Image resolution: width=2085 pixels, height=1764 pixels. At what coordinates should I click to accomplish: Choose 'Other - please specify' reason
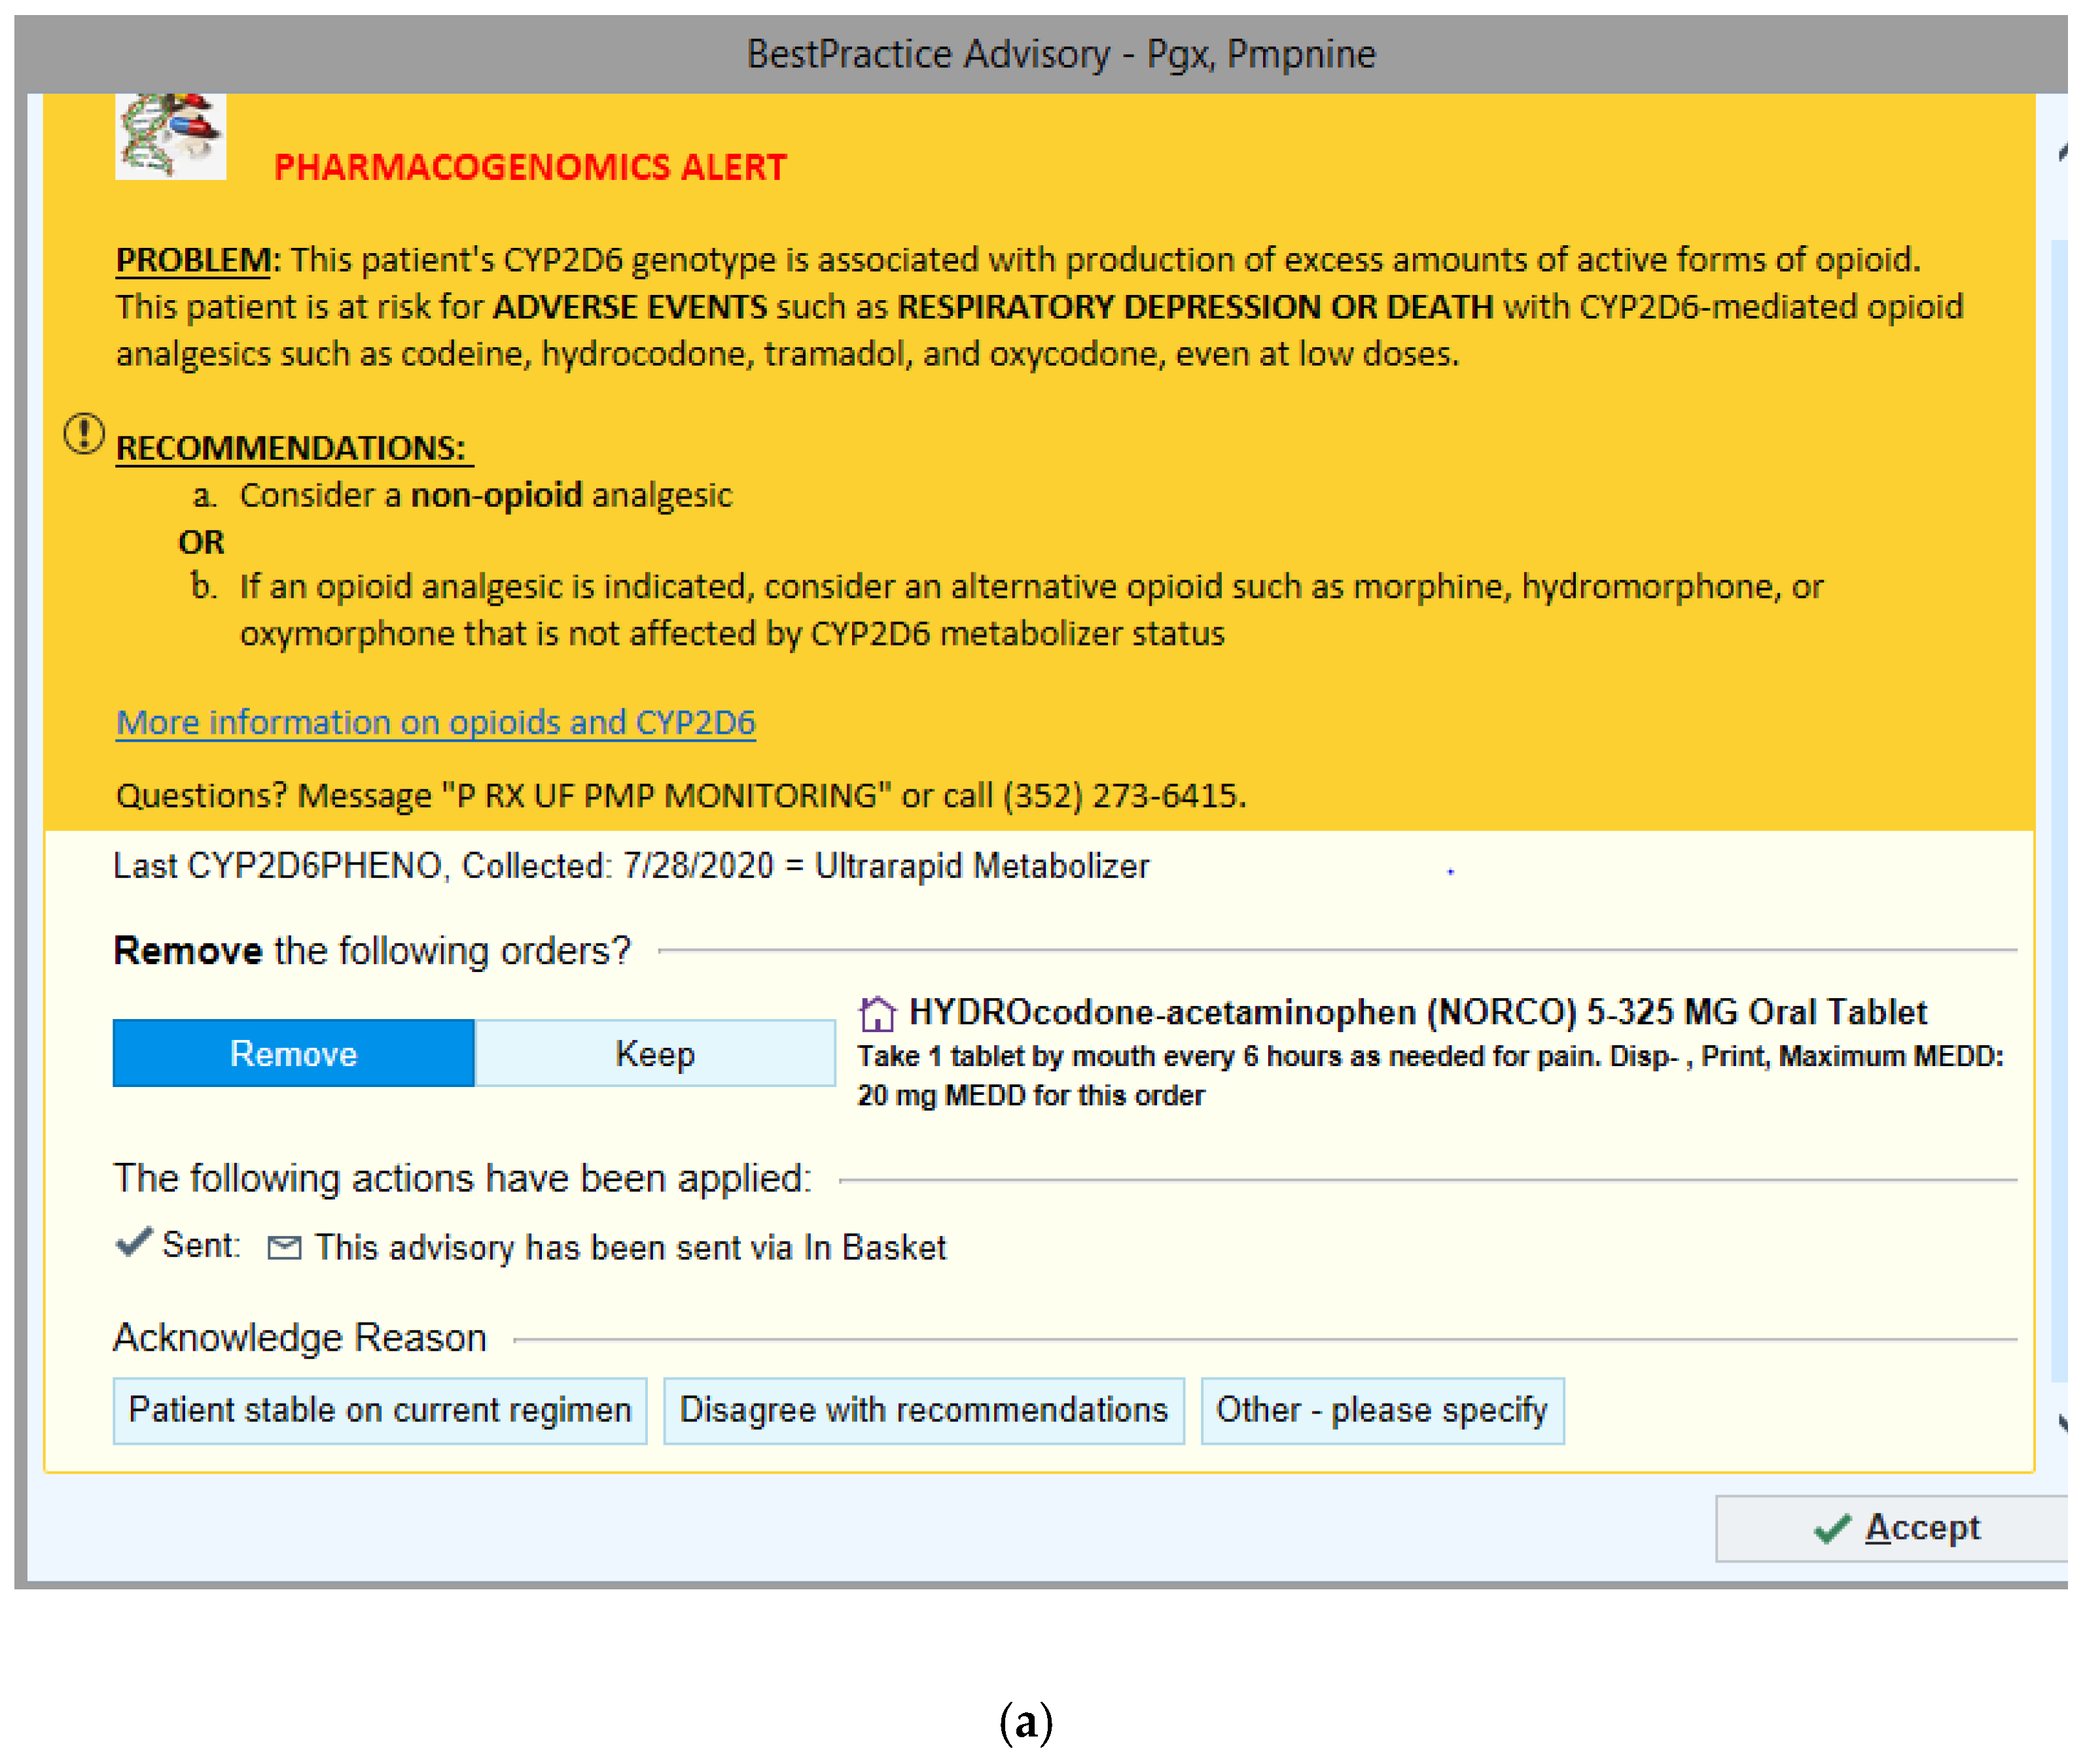pos(1381,1410)
